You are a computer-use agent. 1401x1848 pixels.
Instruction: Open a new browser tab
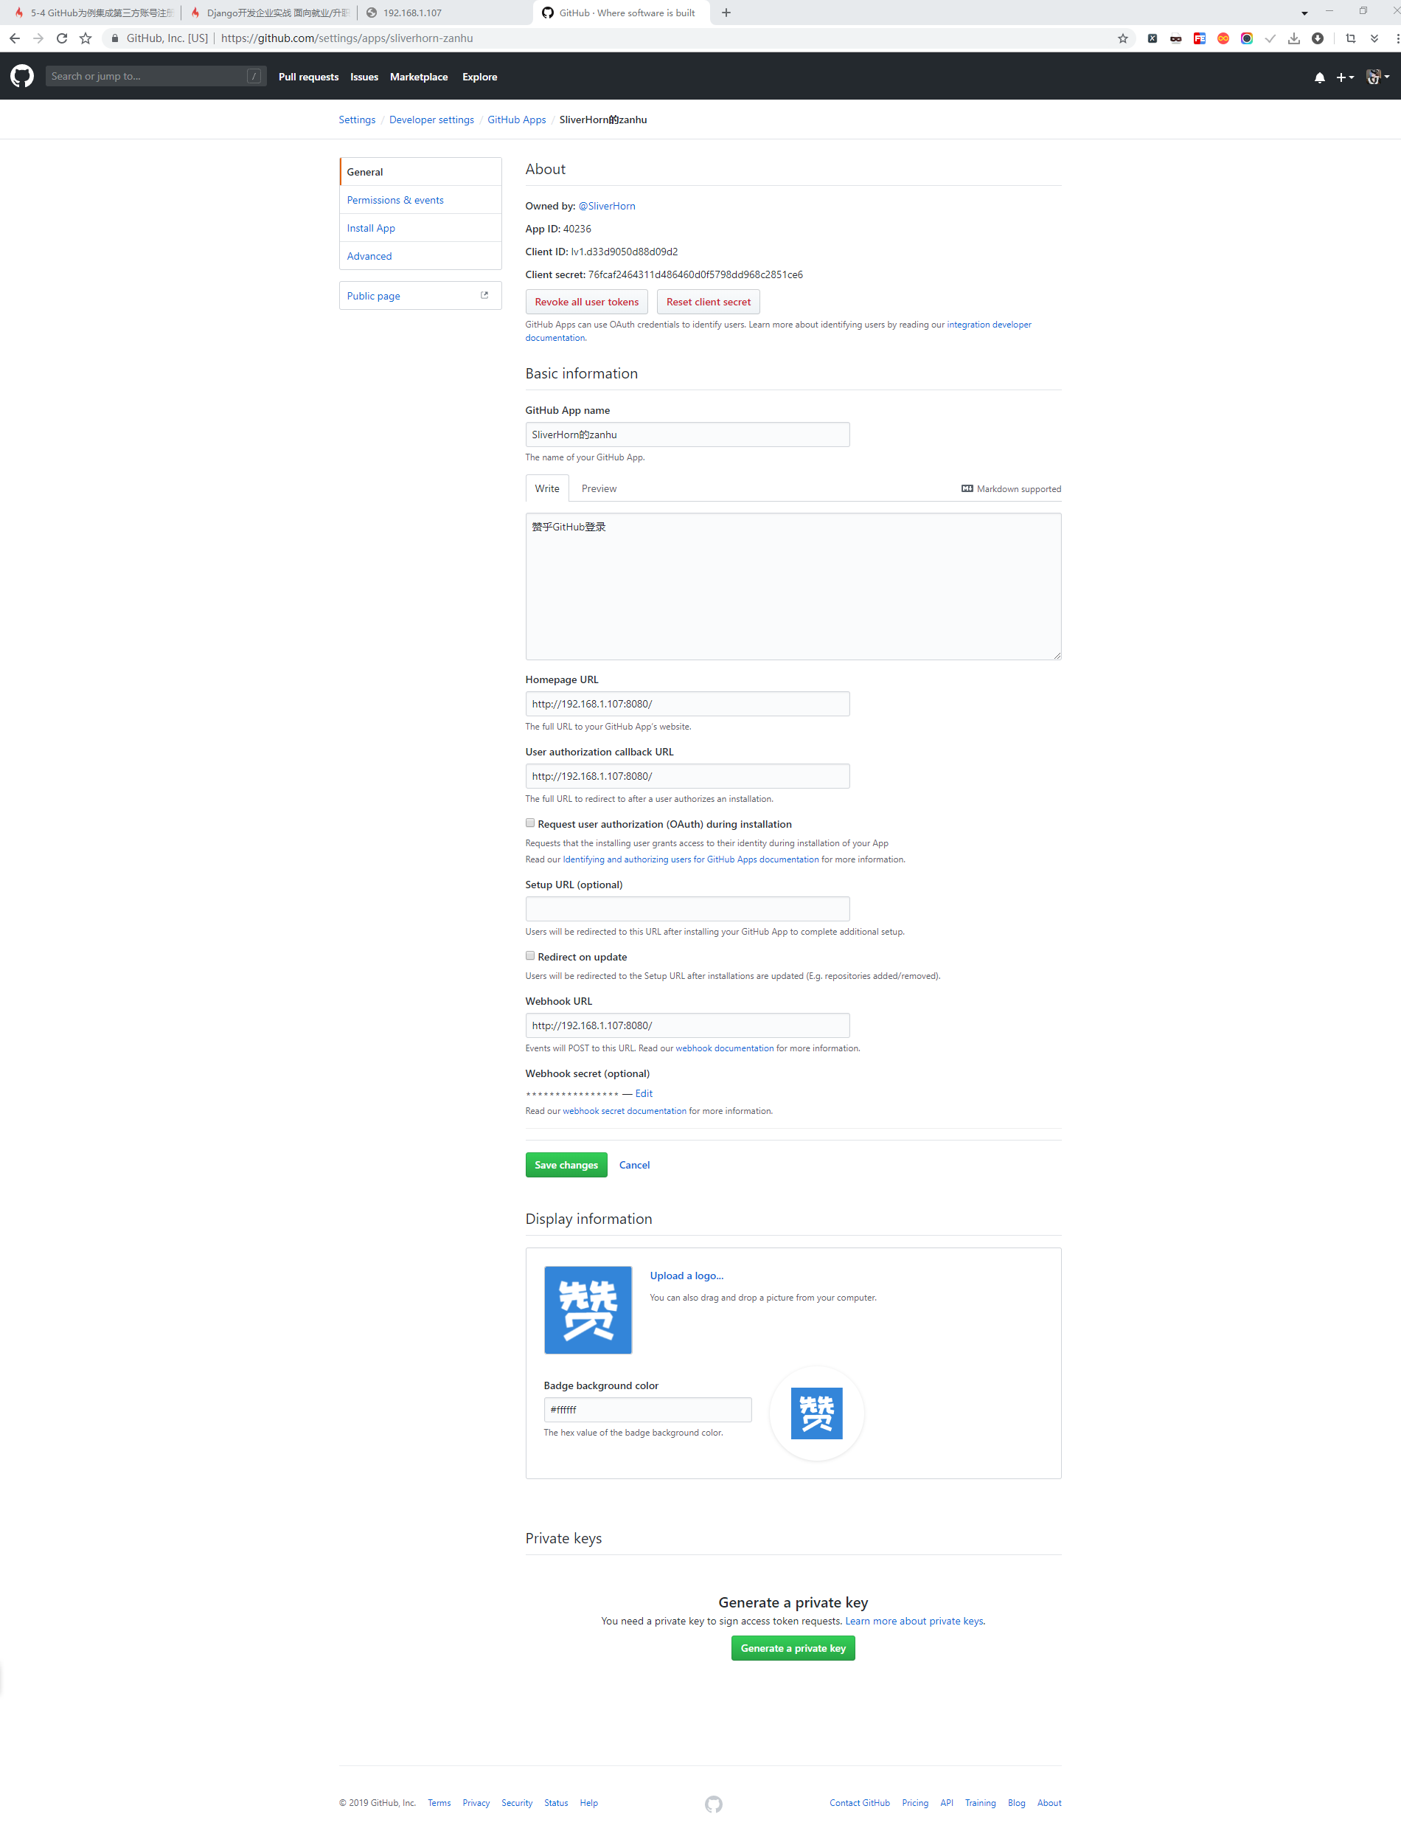[726, 13]
